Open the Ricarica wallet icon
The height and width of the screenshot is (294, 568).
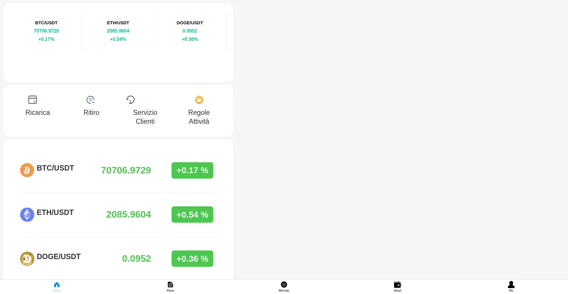[x=33, y=100]
